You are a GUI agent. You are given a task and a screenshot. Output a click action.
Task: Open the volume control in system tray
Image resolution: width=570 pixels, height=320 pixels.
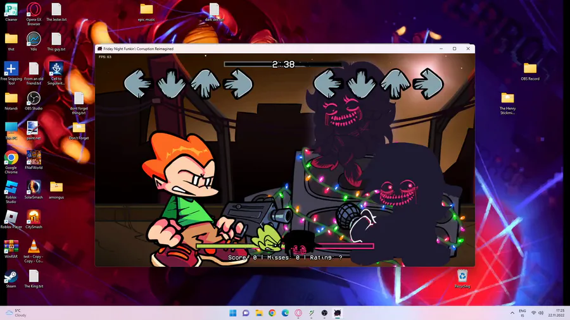click(x=541, y=313)
